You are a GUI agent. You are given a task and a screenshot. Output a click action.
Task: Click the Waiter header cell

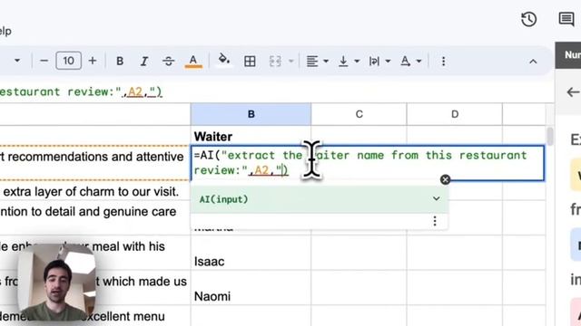tap(251, 137)
